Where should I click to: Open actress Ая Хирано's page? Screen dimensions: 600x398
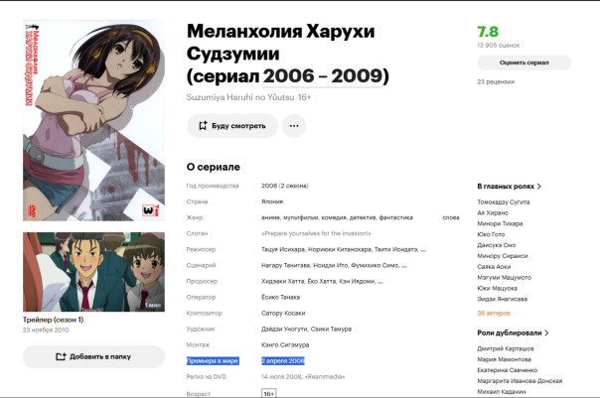[x=494, y=212]
